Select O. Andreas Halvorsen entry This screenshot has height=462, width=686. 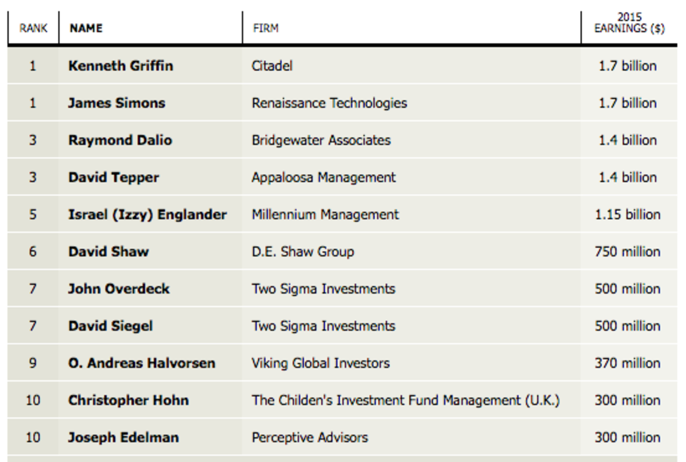tap(142, 363)
